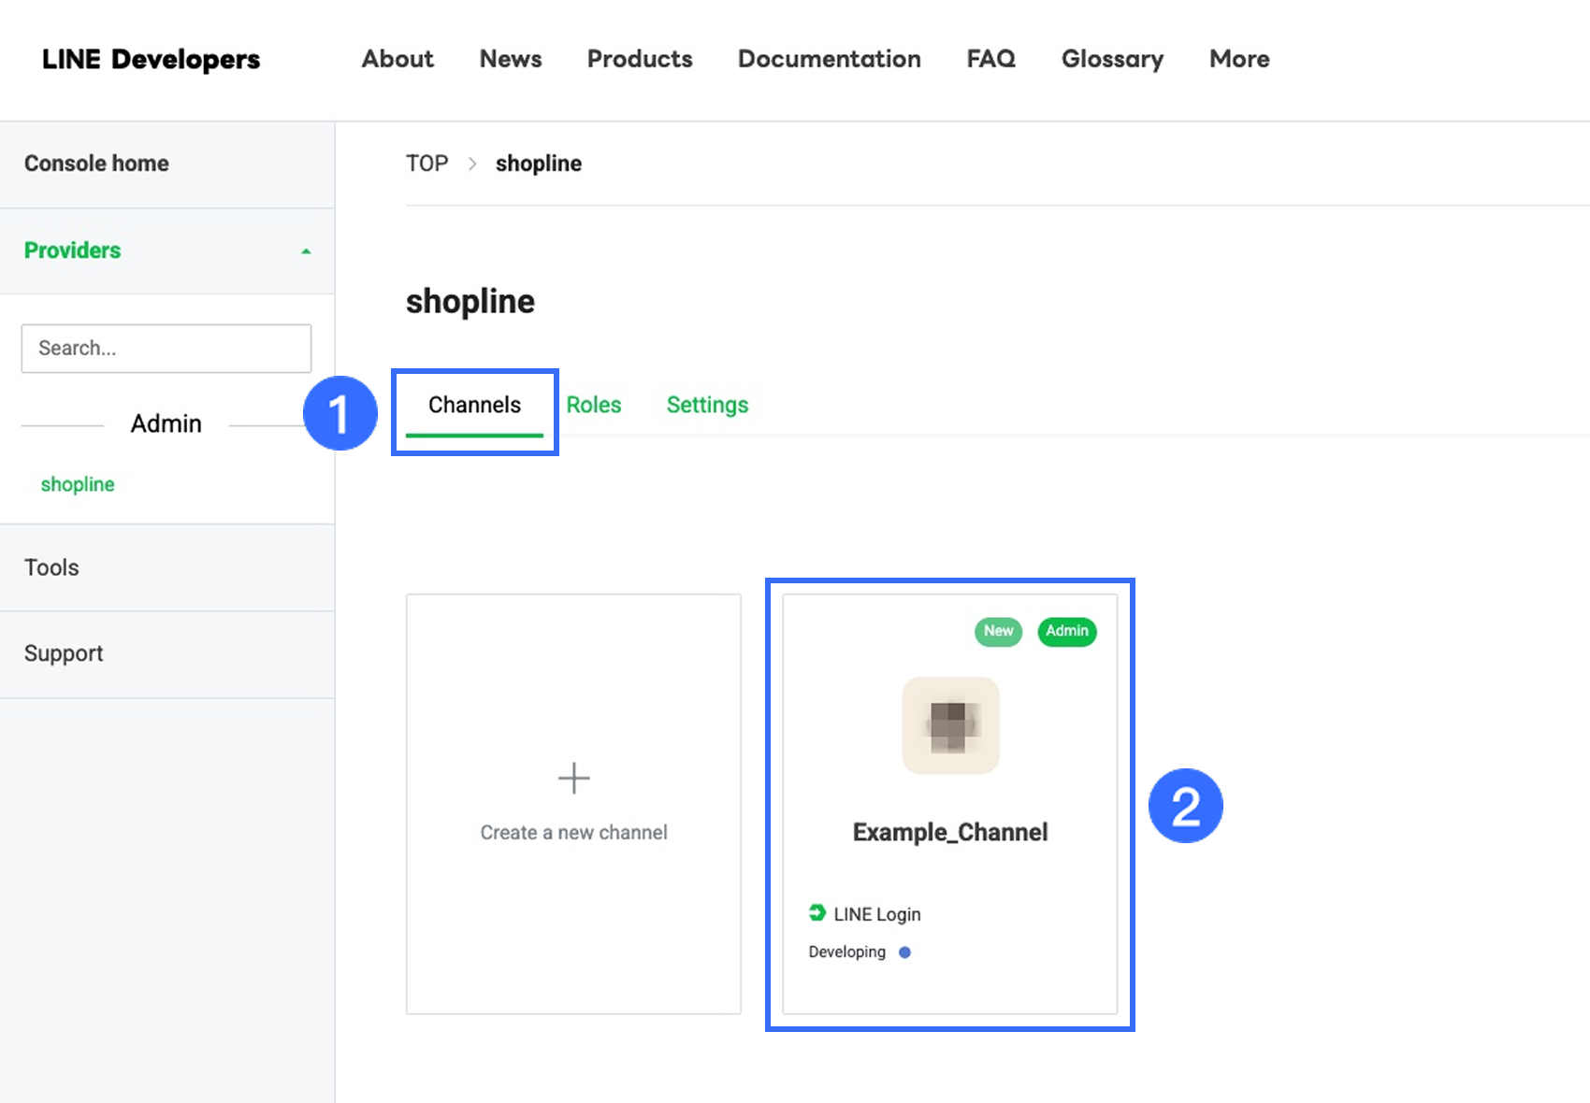
Task: Open the Example_Channel channel title
Action: (x=950, y=832)
